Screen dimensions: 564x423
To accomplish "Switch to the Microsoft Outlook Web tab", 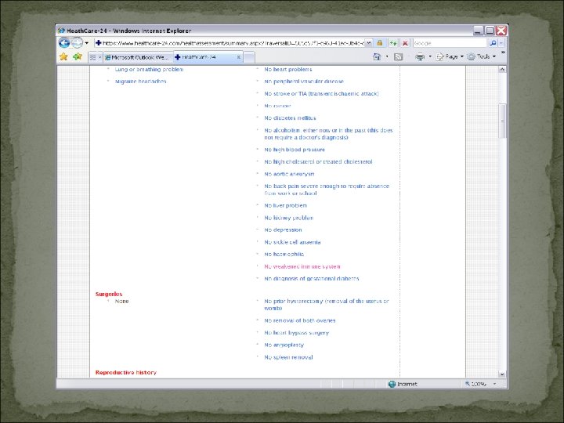I will 139,57.
